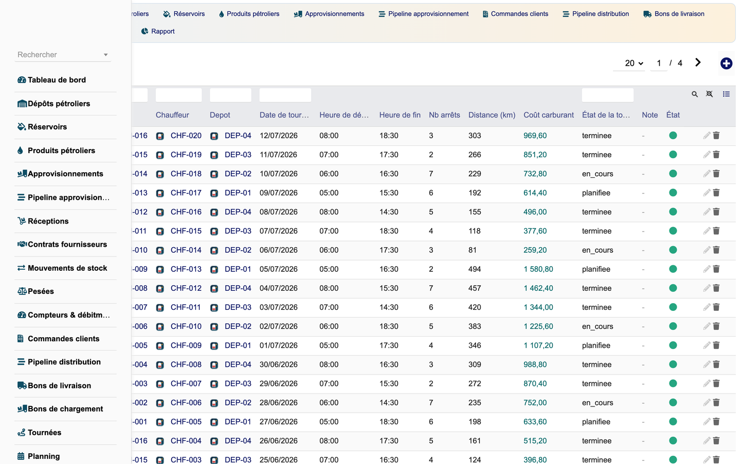Screen dimensions: 743x464
Task: Open Contrats fournisseurs in sidebar
Action: click(x=67, y=245)
